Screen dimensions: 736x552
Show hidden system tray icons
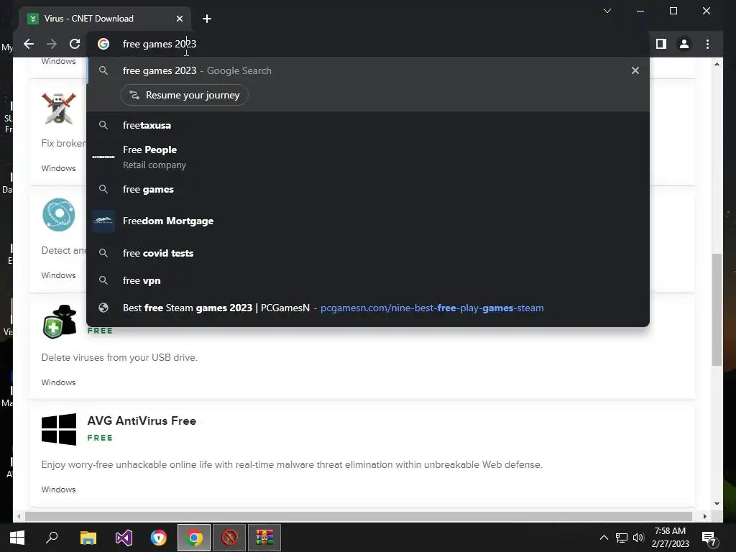point(604,538)
